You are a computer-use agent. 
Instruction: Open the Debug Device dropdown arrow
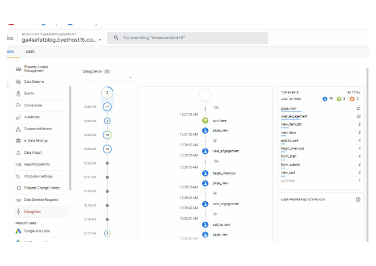(x=130, y=77)
